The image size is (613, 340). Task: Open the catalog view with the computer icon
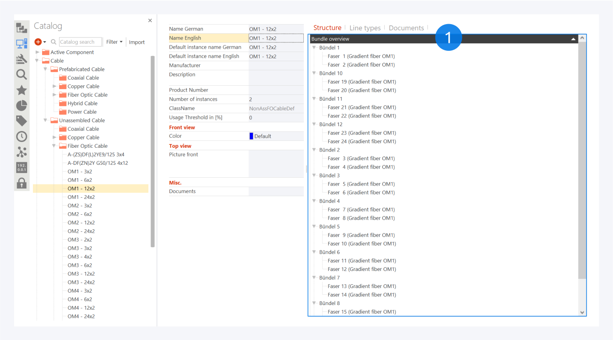click(x=22, y=43)
